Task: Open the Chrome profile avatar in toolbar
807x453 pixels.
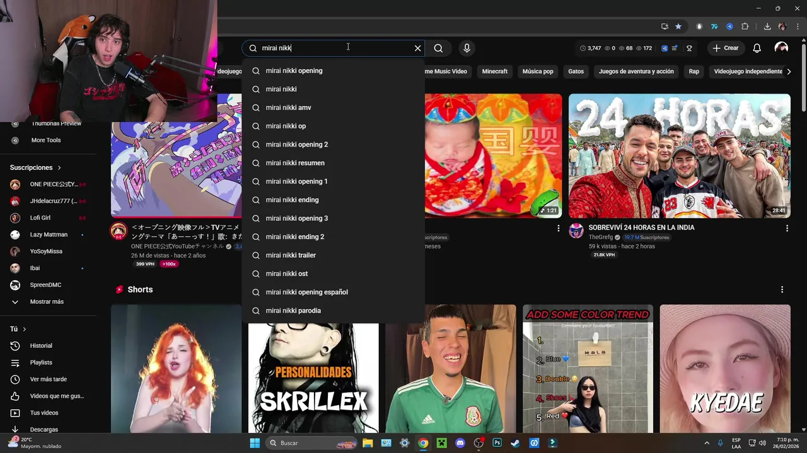Action: point(782,26)
